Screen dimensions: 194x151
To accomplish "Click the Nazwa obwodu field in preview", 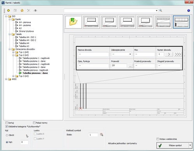I will (x=93, y=54).
